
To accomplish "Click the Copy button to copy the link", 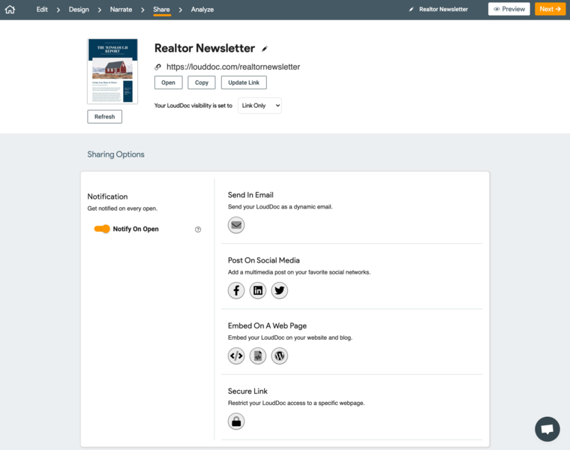I will point(202,82).
